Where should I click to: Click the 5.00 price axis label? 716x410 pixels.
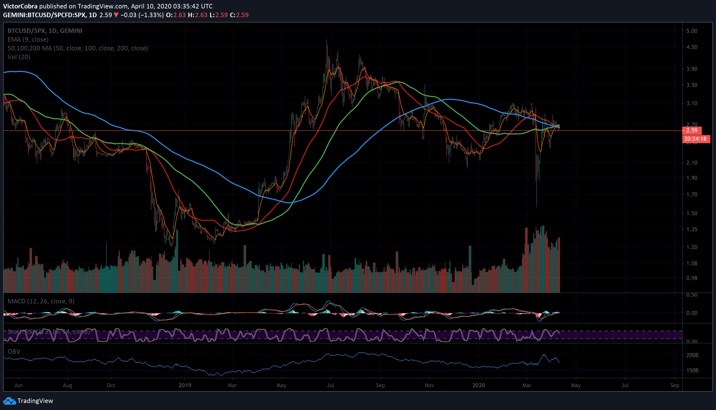(692, 31)
